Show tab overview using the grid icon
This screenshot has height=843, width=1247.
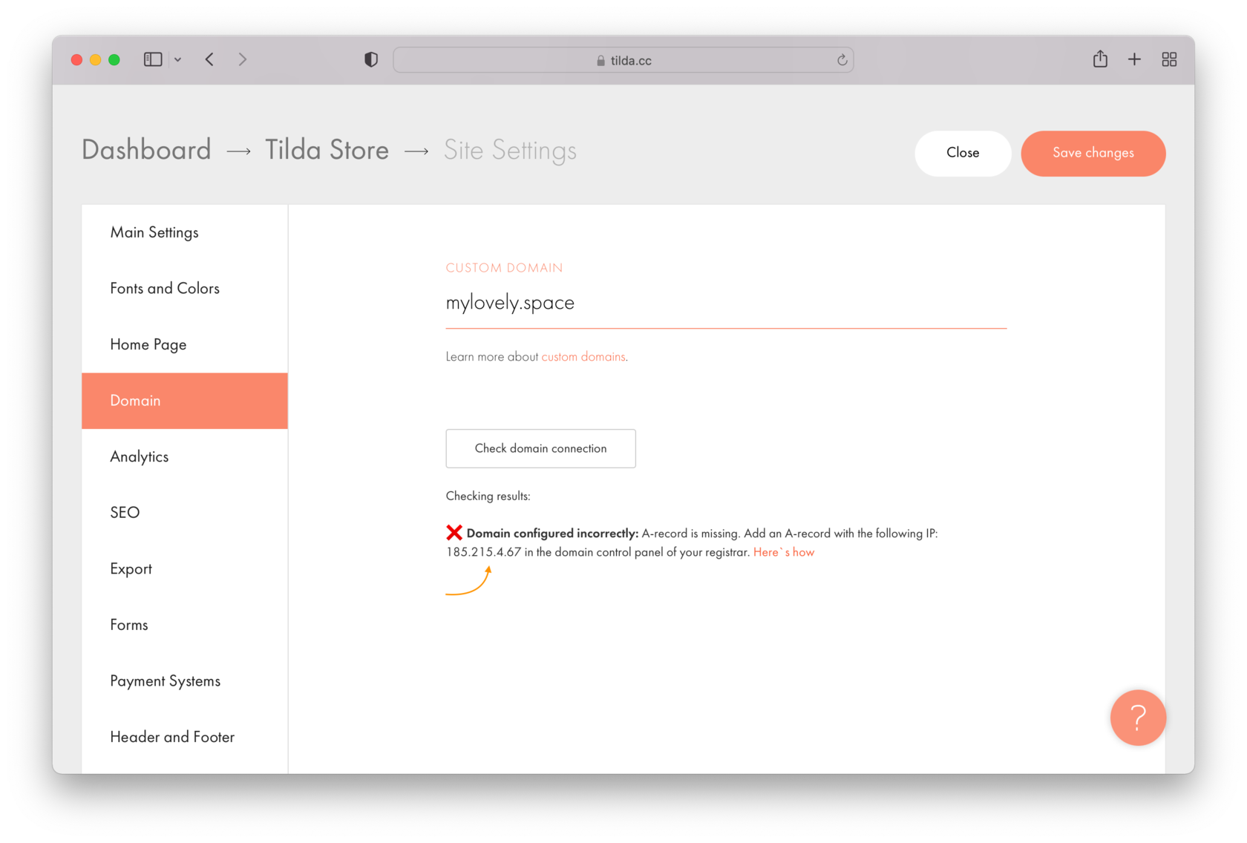pyautogui.click(x=1168, y=59)
